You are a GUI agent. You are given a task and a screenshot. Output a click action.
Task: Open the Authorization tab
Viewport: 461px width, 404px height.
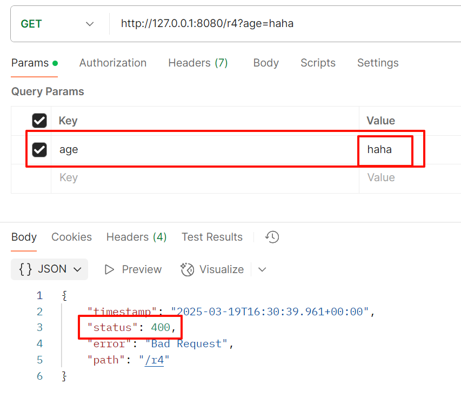click(x=113, y=63)
